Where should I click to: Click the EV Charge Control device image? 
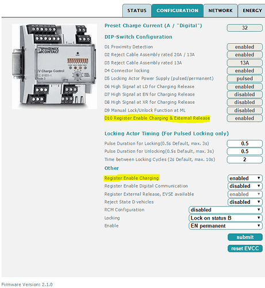point(55,66)
